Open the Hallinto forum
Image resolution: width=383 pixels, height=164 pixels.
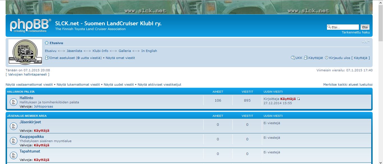[x=26, y=98]
